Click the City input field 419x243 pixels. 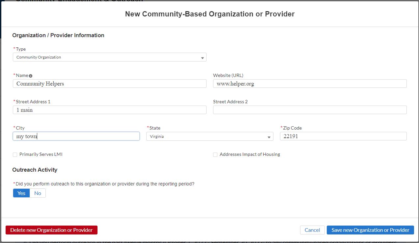point(76,136)
